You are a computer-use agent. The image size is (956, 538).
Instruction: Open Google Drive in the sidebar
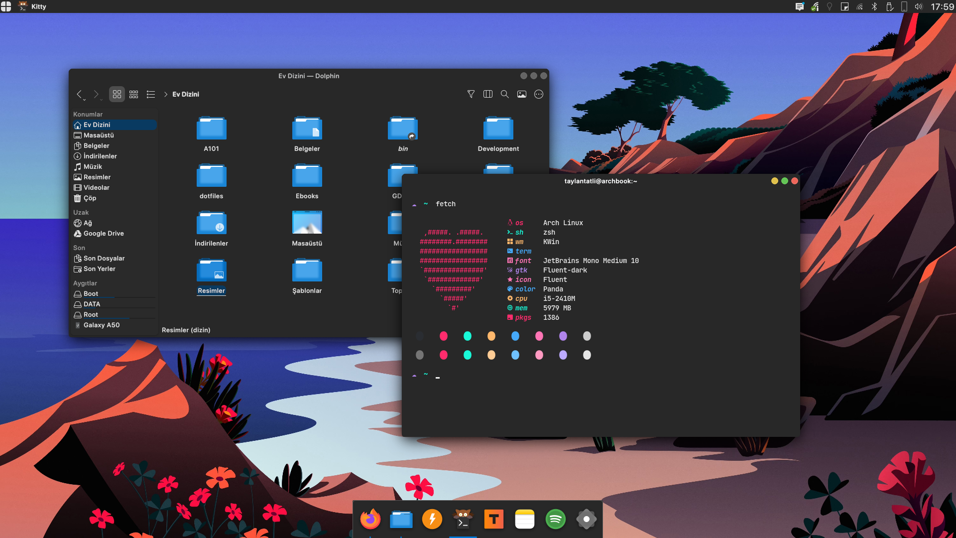tap(115, 234)
